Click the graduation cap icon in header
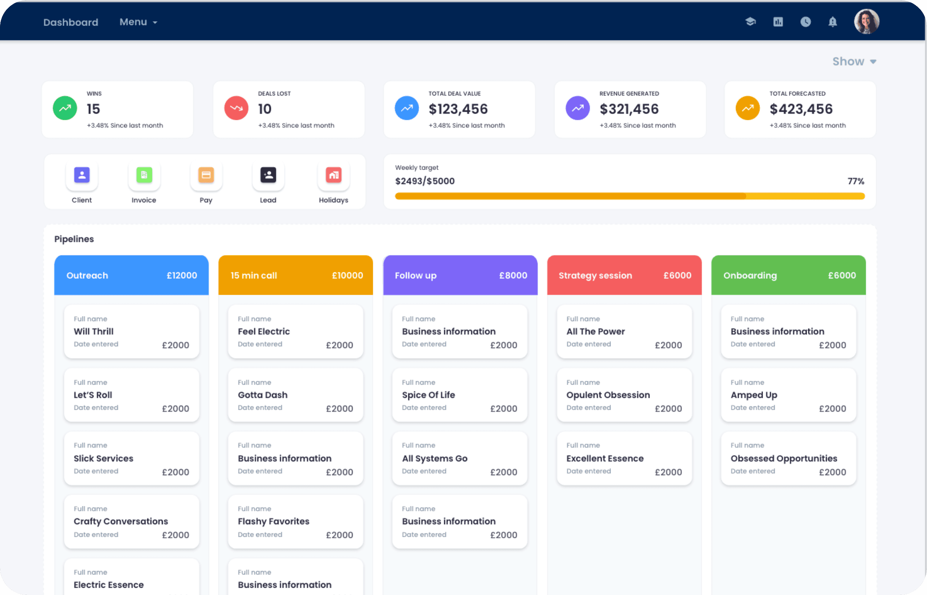 pyautogui.click(x=750, y=22)
